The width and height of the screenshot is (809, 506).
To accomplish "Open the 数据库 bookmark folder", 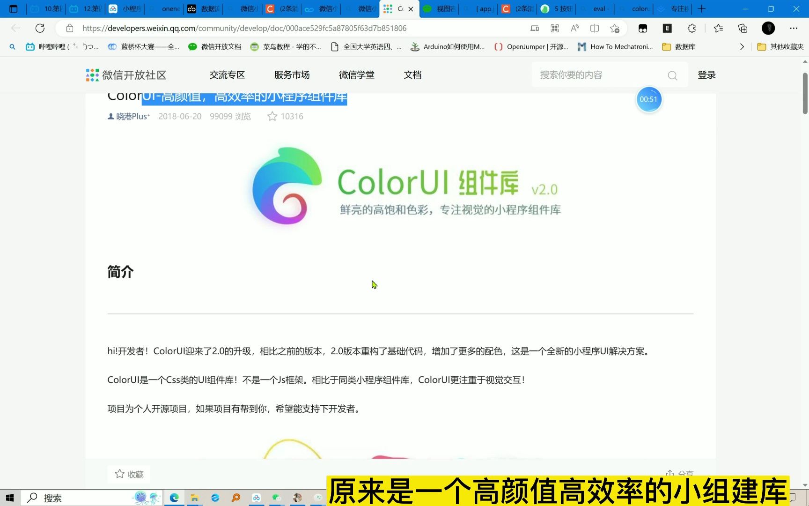I will 678,46.
